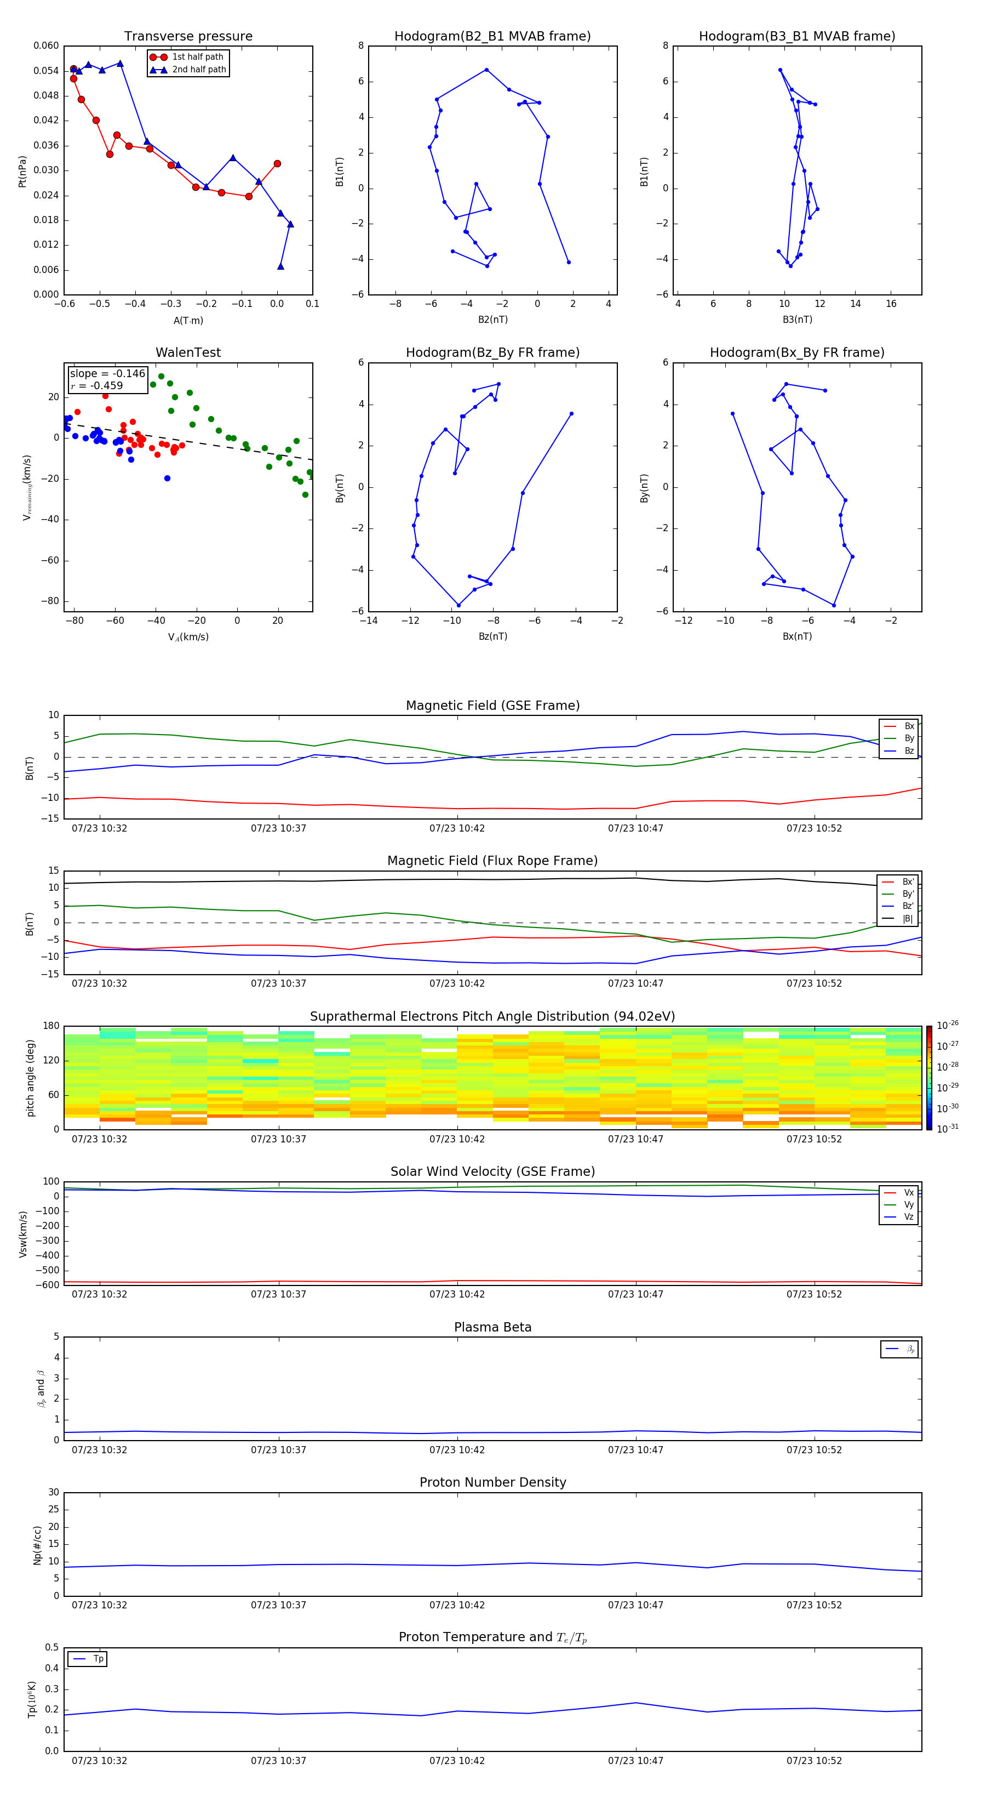Click the 'pitch angle (deg)' axis label
The image size is (986, 1809).
30,1078
